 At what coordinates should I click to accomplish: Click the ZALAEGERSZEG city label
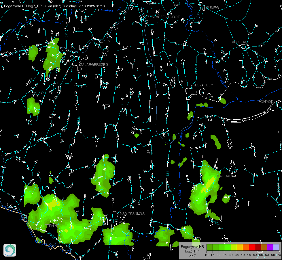[94, 65]
